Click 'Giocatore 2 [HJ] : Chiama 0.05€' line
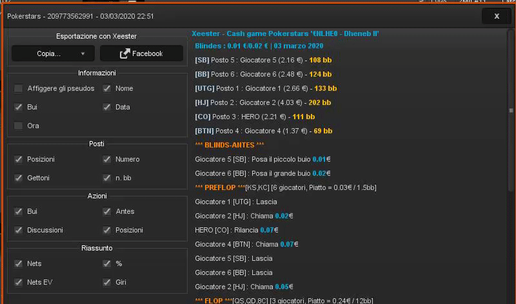This screenshot has height=304, width=516. pos(244,287)
